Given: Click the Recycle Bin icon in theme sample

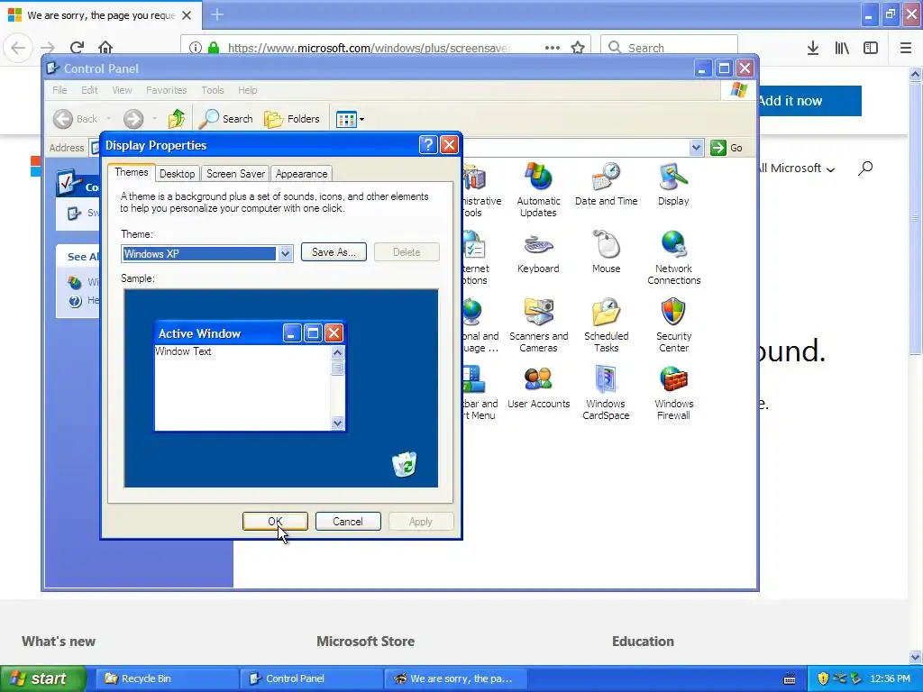Looking at the screenshot, I should 405,464.
